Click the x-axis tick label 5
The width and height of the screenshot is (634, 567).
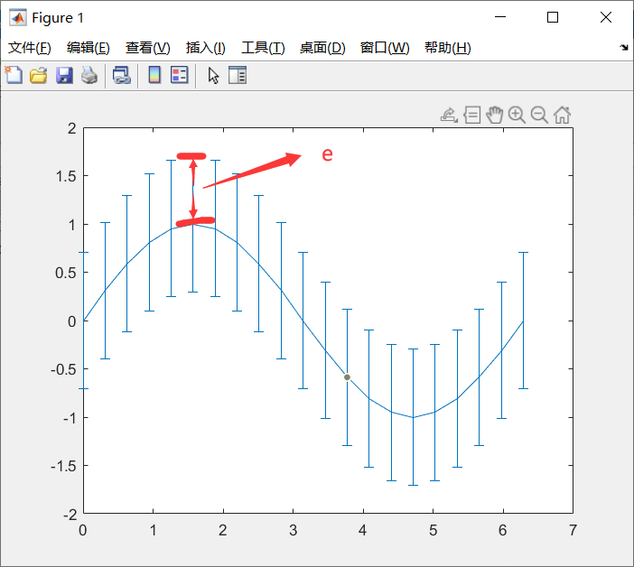pyautogui.click(x=433, y=530)
